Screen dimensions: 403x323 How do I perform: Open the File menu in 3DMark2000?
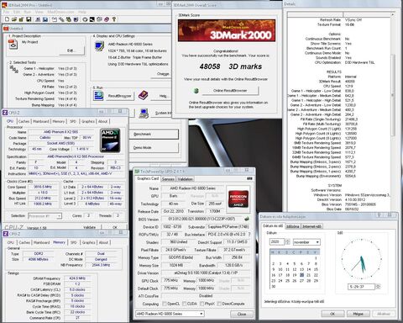6,12
